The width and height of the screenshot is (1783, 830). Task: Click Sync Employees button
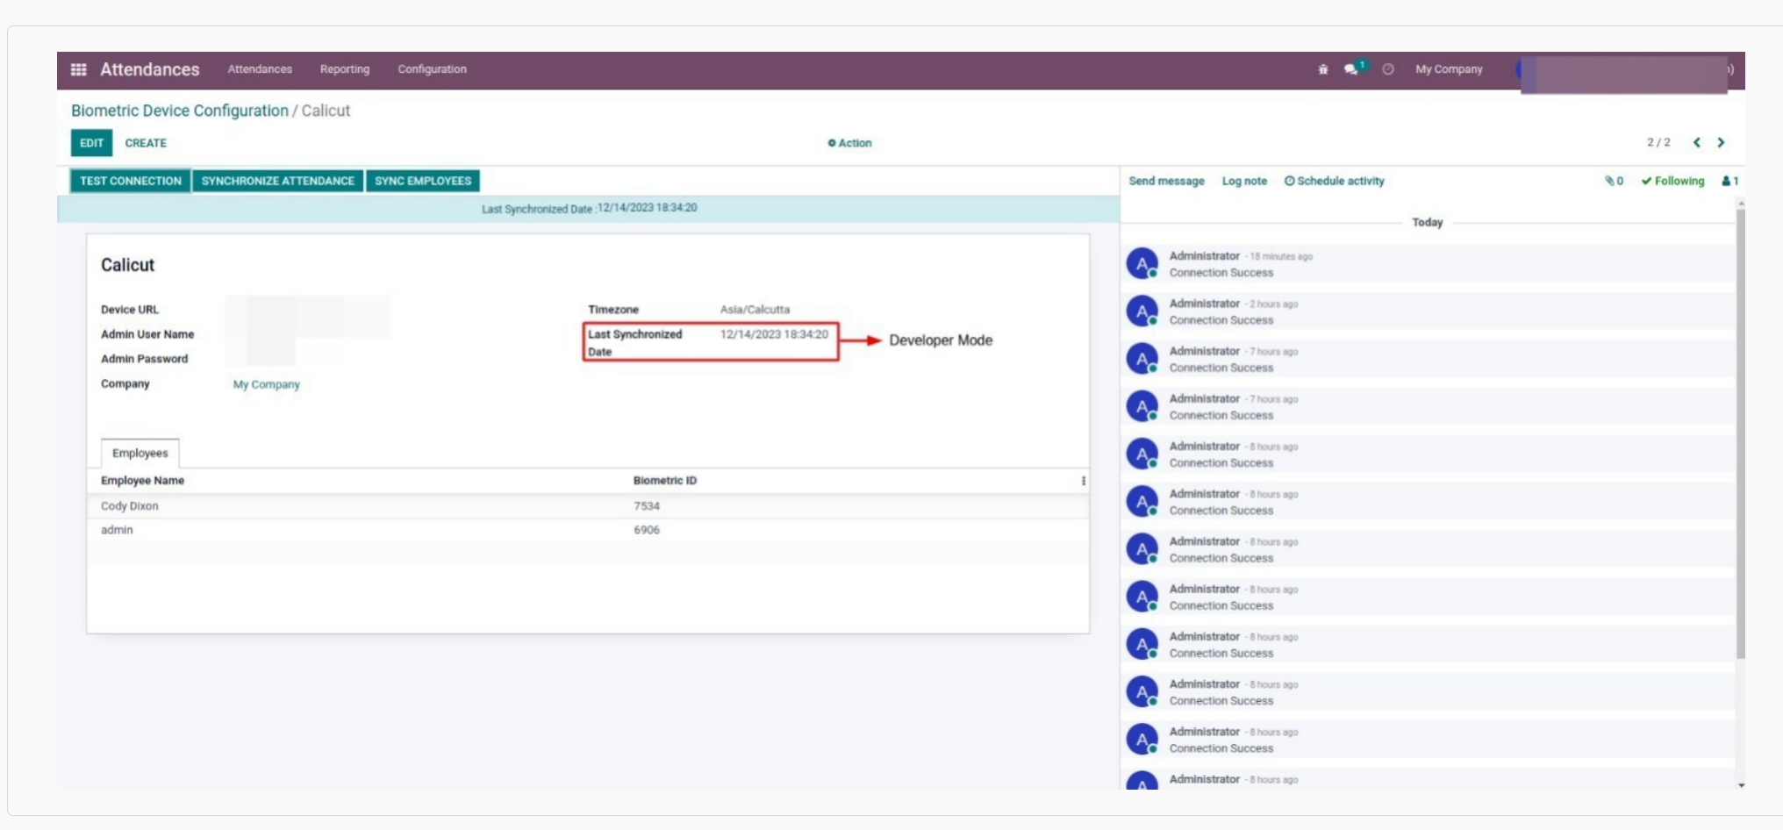point(423,181)
